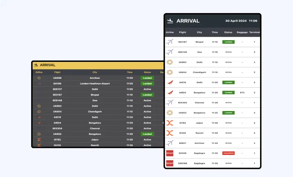
Task: Select the Air India logo for AI604 on the dark board
Action: click(x=39, y=123)
